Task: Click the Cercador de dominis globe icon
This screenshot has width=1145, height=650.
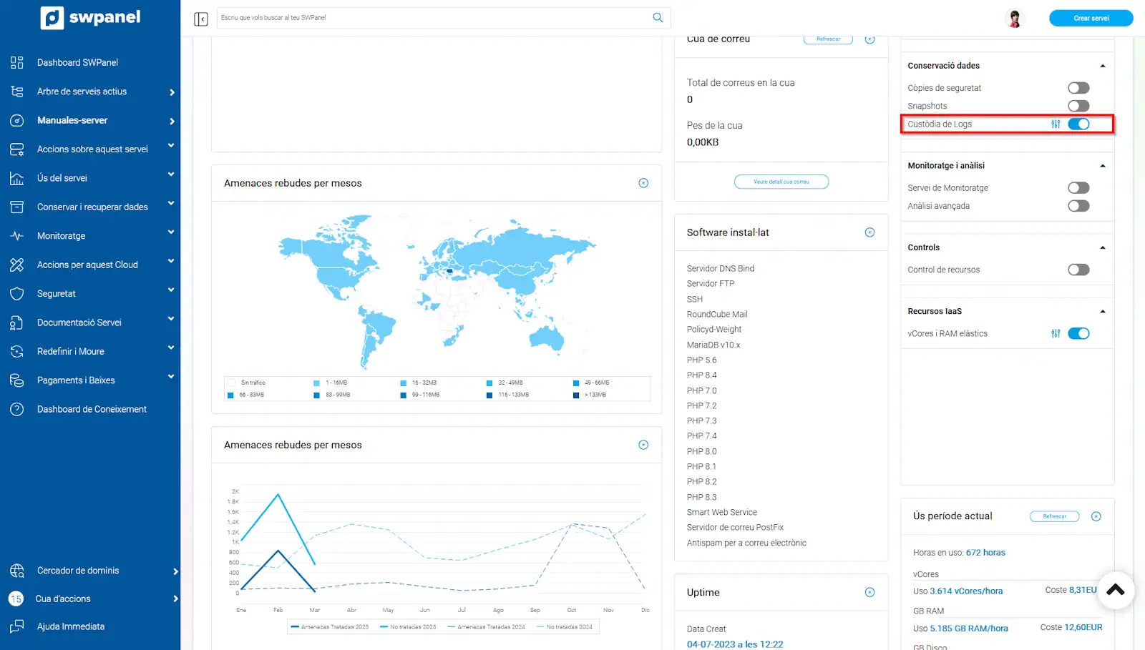Action: click(17, 571)
